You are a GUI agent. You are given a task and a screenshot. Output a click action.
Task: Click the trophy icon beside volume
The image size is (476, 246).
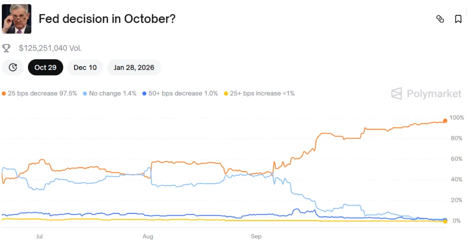tap(7, 48)
